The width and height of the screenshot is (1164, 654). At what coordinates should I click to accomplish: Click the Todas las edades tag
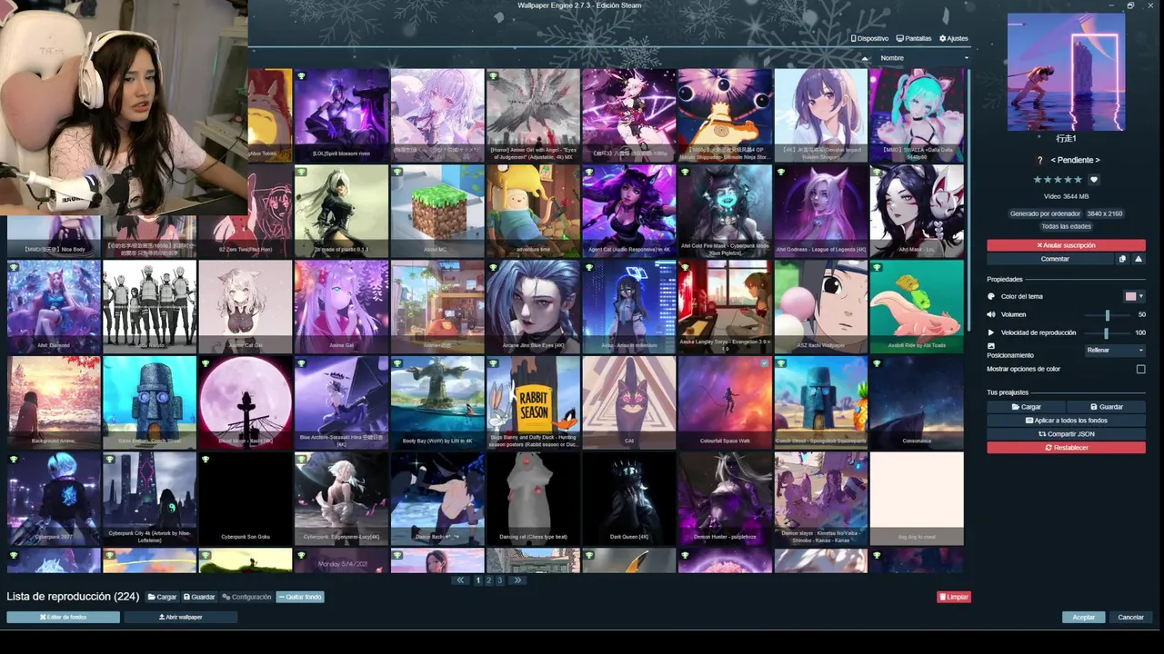click(x=1066, y=226)
